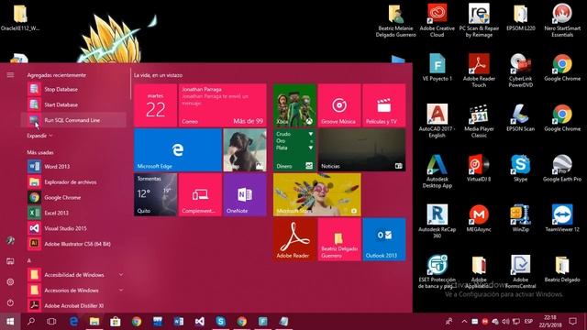The image size is (587, 330).
Task: Open Visual Studio from the taskbar
Action: pyautogui.click(x=200, y=322)
